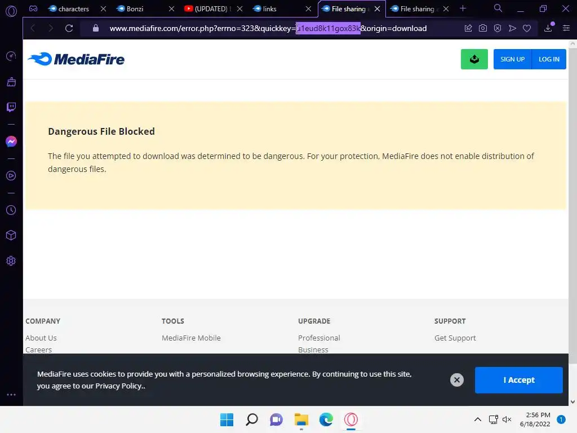577x433 pixels.
Task: Go forward to the next page
Action: tap(51, 28)
